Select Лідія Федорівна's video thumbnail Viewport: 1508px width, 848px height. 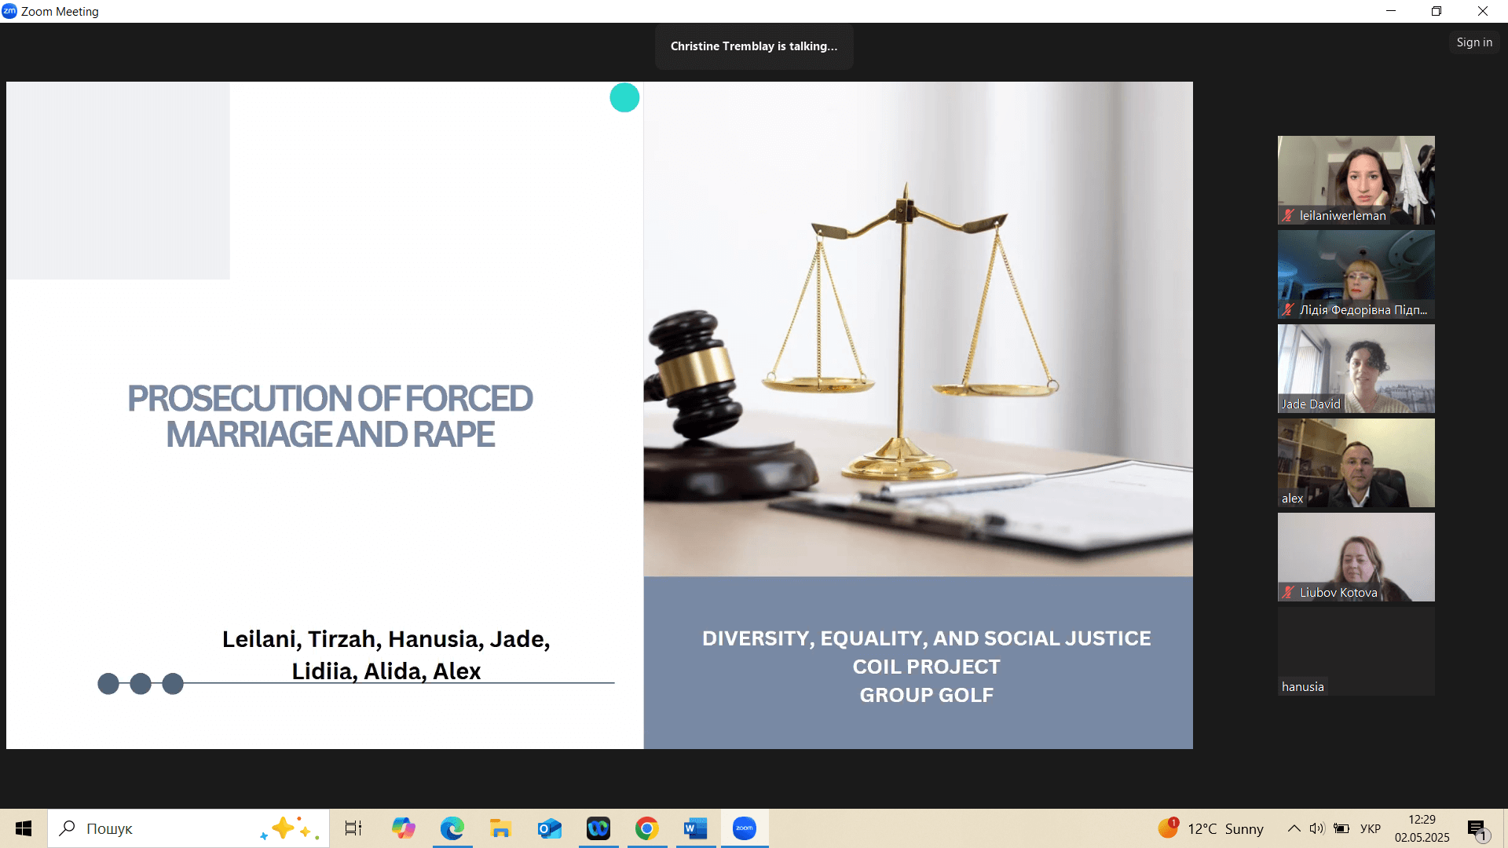pyautogui.click(x=1356, y=274)
